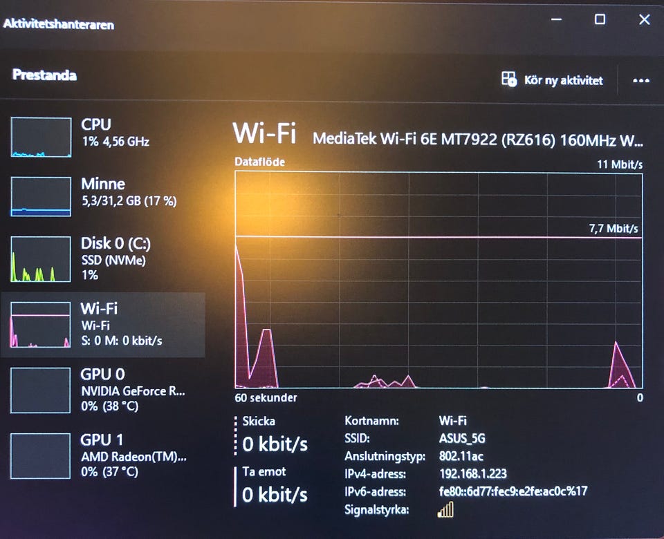Click the Wi-Fi Dataflöde throughput graph
This screenshot has height=539, width=664.
[x=439, y=280]
